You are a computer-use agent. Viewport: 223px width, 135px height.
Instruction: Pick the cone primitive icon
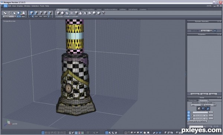coord(81,13)
